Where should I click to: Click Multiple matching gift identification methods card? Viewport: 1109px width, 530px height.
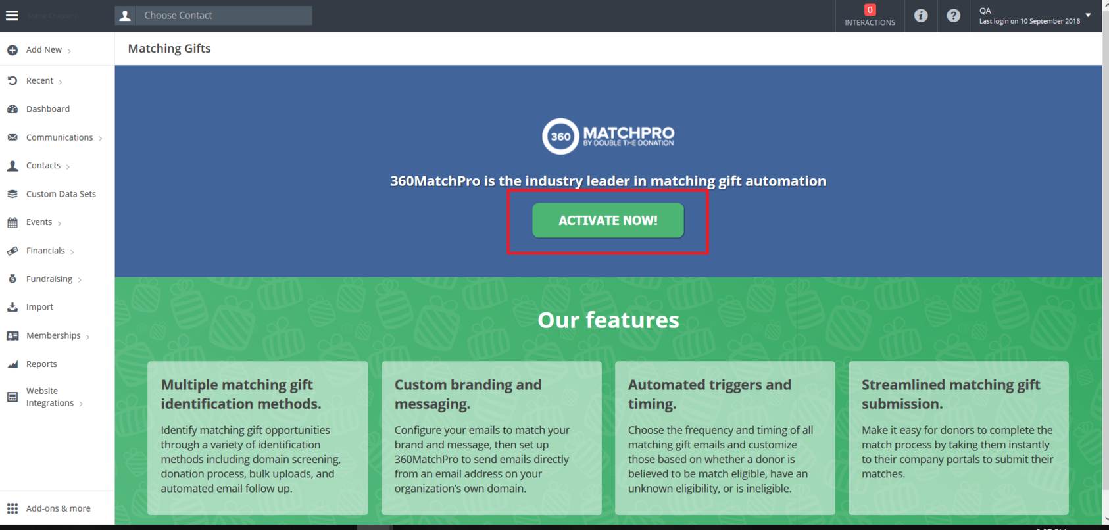coord(257,437)
